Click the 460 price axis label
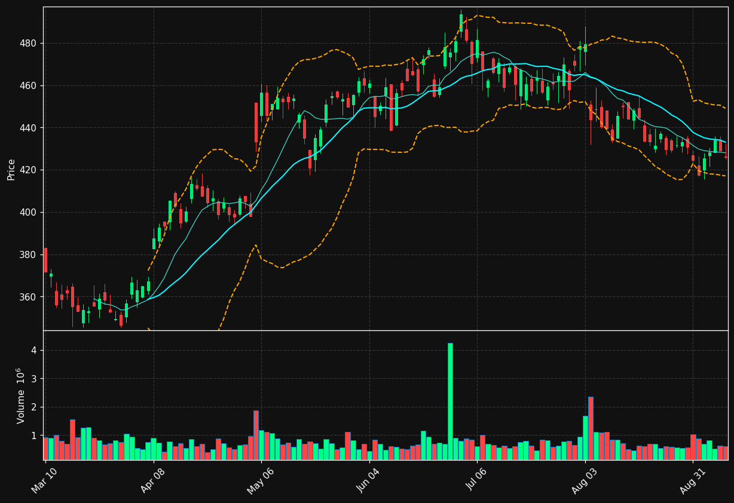This screenshot has height=503, width=734. 29,86
